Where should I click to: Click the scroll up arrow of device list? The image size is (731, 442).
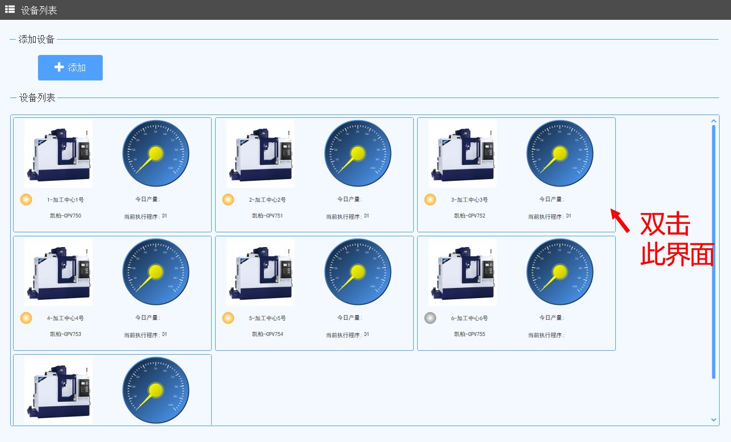(x=713, y=120)
